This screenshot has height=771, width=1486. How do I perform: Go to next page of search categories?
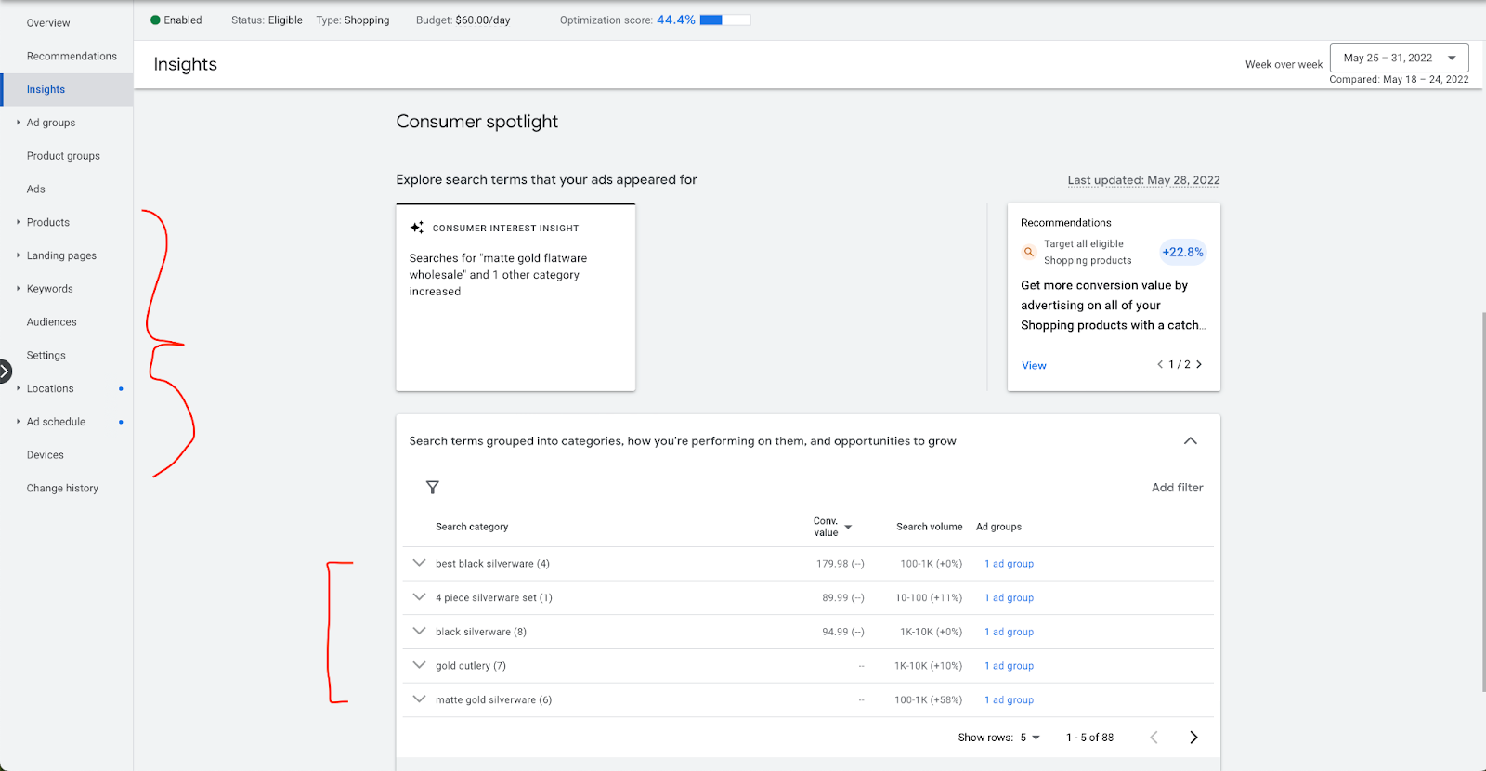(x=1193, y=738)
